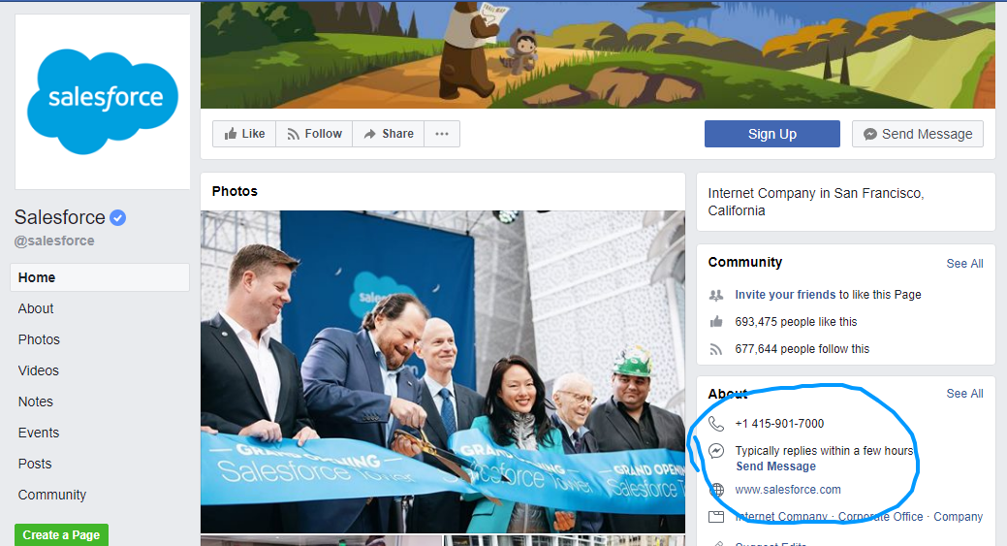Open the ribbon-cutting grand opening photo
This screenshot has height=546, width=1007.
[x=442, y=371]
